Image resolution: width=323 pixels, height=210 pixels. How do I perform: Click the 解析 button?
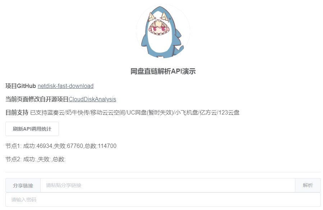(x=308, y=185)
